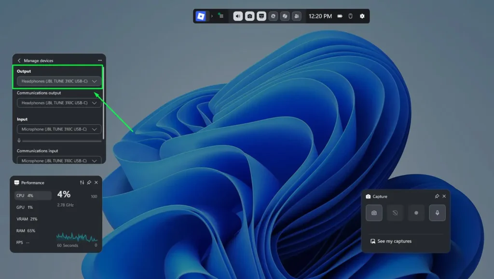The image size is (494, 279).
Task: Open the Audio widget from top bar
Action: click(x=238, y=16)
